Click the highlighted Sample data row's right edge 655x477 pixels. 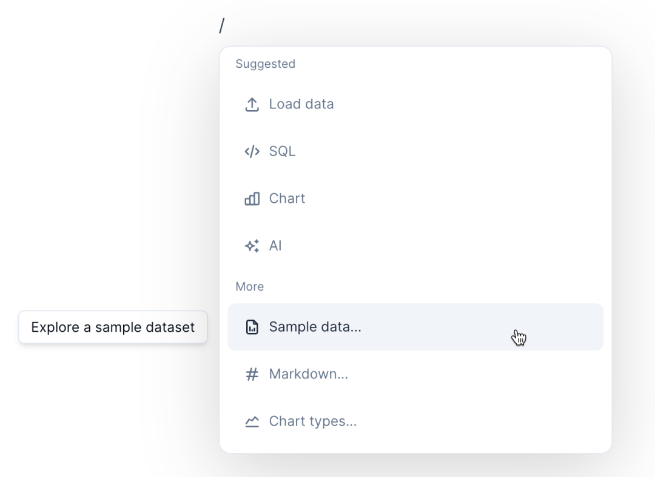click(x=591, y=327)
